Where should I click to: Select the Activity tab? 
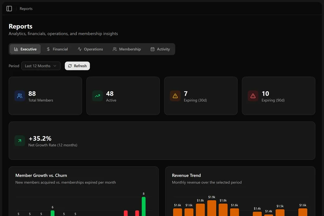(160, 49)
